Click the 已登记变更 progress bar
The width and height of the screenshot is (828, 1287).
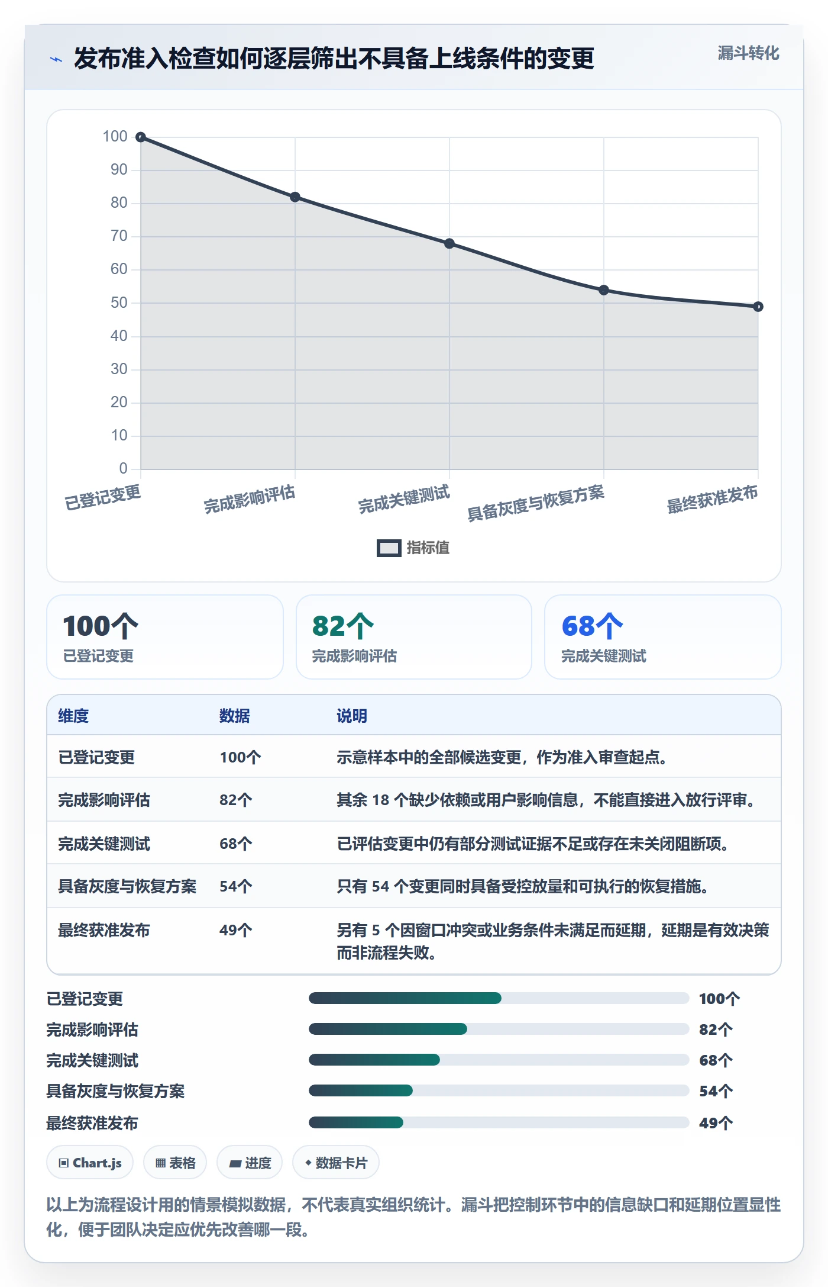point(499,999)
